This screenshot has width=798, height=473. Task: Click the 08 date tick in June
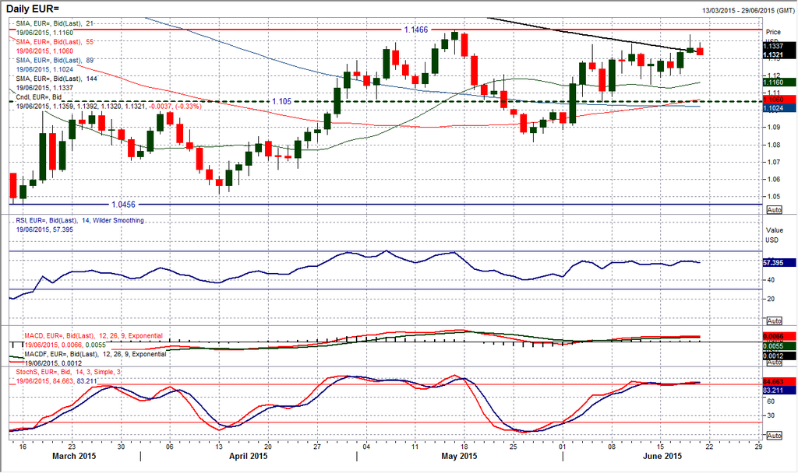coord(611,447)
